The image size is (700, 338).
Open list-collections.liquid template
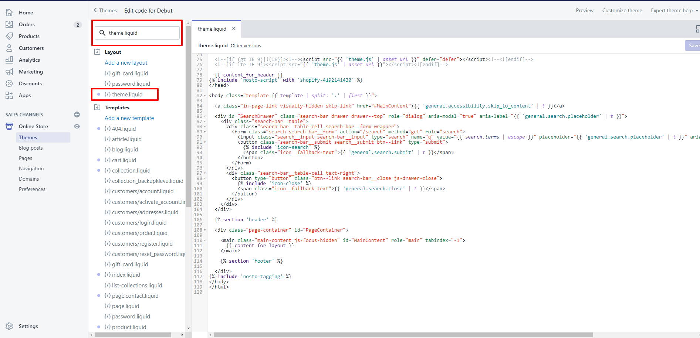[137, 286]
